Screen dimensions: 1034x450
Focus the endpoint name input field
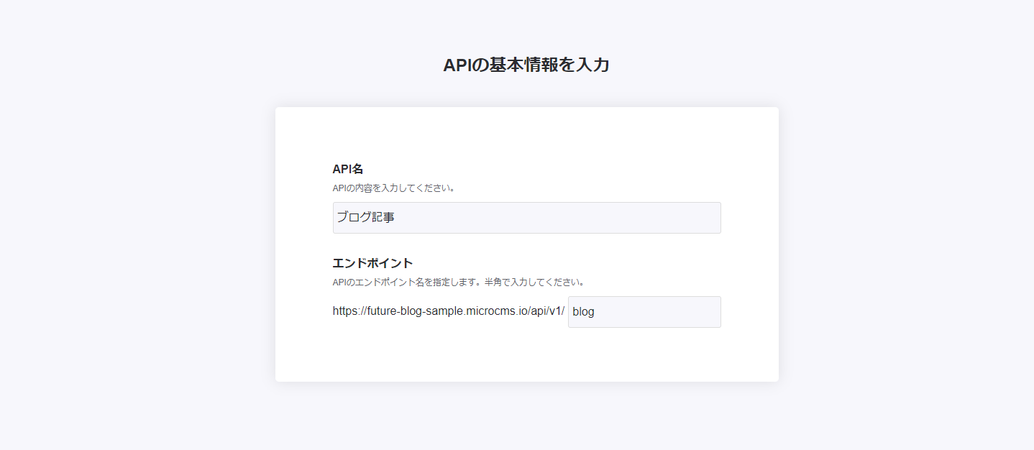coord(644,312)
